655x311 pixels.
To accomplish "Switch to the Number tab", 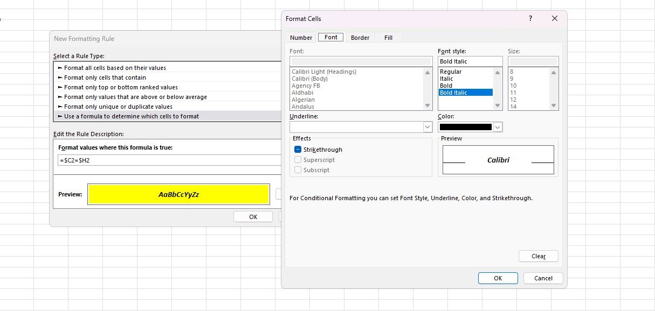I will (x=300, y=37).
